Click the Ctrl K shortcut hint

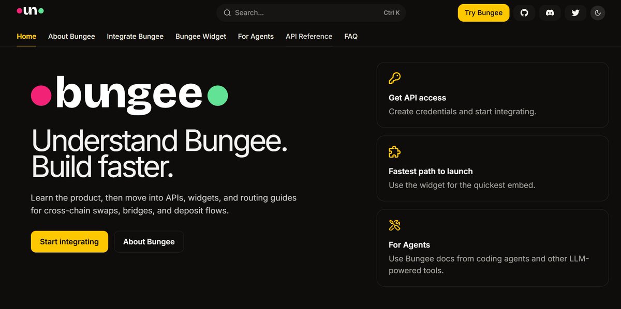[391, 13]
